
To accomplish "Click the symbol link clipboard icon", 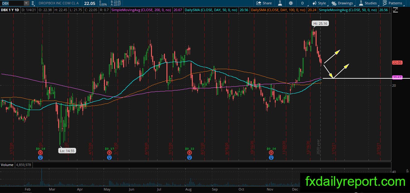I will pos(32,3).
